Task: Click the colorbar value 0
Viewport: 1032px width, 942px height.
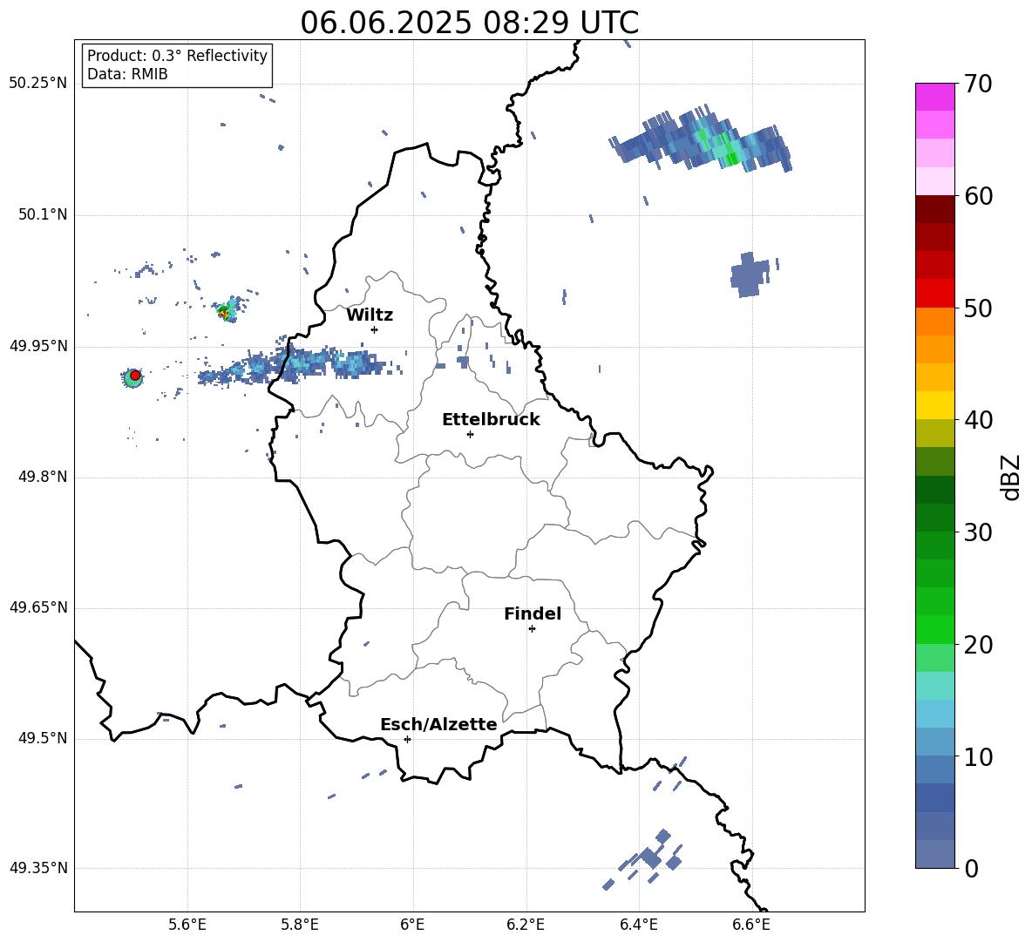Action: tap(971, 868)
